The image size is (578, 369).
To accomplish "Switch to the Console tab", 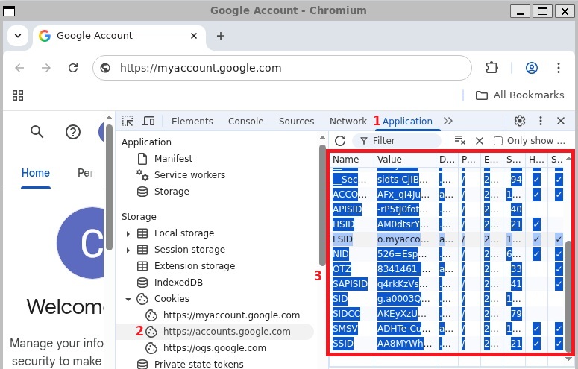I will coord(245,121).
